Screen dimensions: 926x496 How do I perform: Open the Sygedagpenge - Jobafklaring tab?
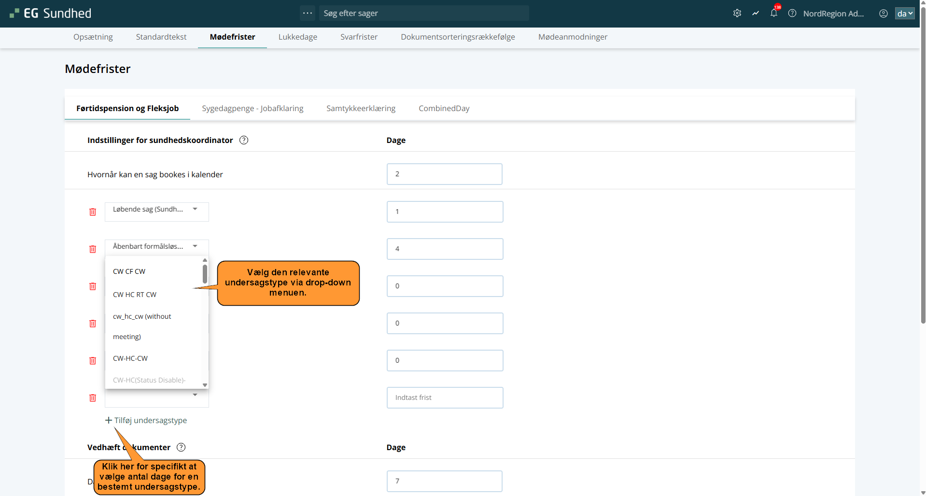click(253, 109)
